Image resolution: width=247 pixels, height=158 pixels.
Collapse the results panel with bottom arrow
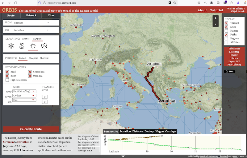point(123,156)
